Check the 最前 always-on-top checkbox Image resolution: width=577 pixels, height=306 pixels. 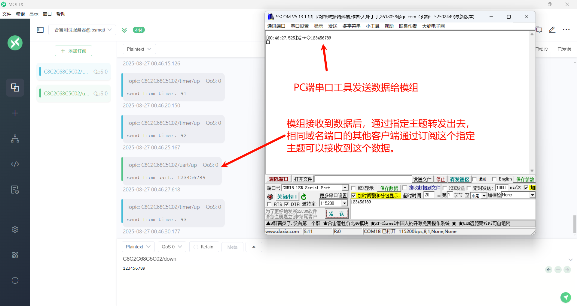[x=475, y=179]
